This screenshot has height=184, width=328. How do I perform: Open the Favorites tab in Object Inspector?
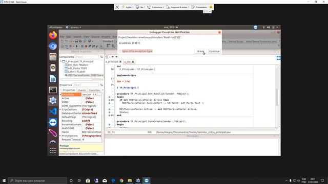tap(94, 90)
